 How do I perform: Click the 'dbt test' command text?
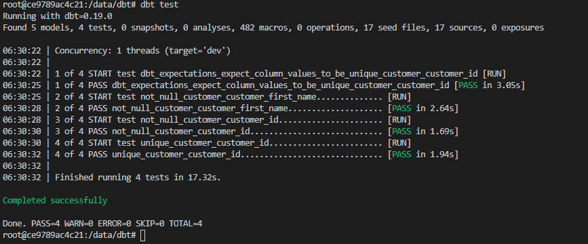[x=159, y=5]
